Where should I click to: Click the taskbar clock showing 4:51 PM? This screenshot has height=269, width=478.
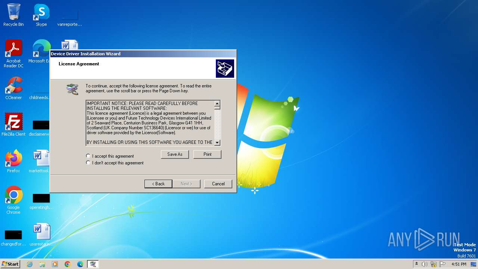click(459, 264)
